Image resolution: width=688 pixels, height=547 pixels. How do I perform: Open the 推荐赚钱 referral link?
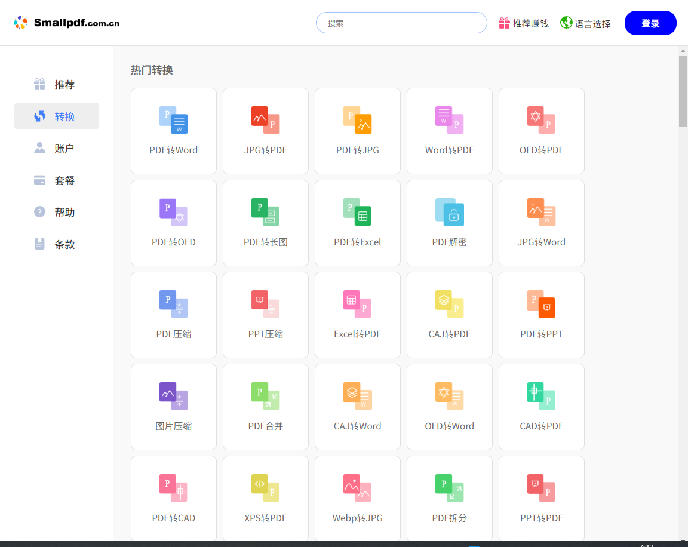(x=523, y=23)
